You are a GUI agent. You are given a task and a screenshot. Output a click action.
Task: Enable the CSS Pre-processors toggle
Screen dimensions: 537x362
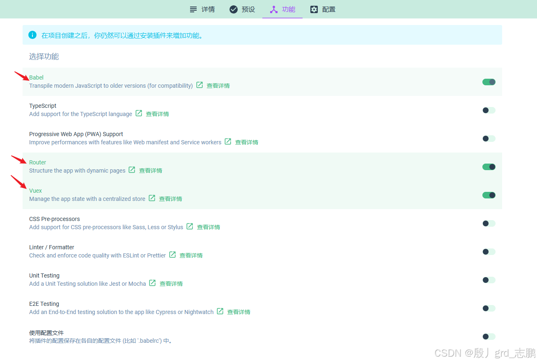point(489,223)
